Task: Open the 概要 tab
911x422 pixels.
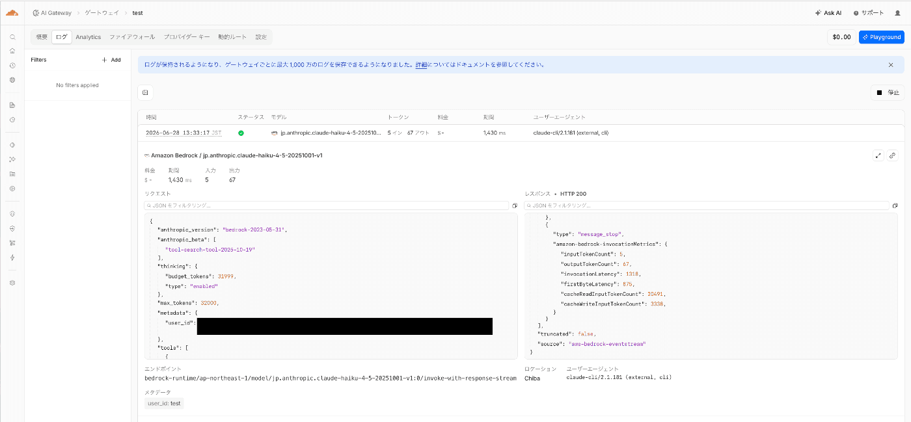Action: tap(42, 37)
